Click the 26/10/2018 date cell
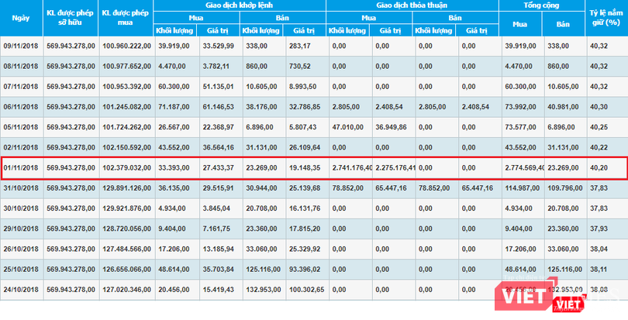The image size is (628, 320). click(x=21, y=248)
